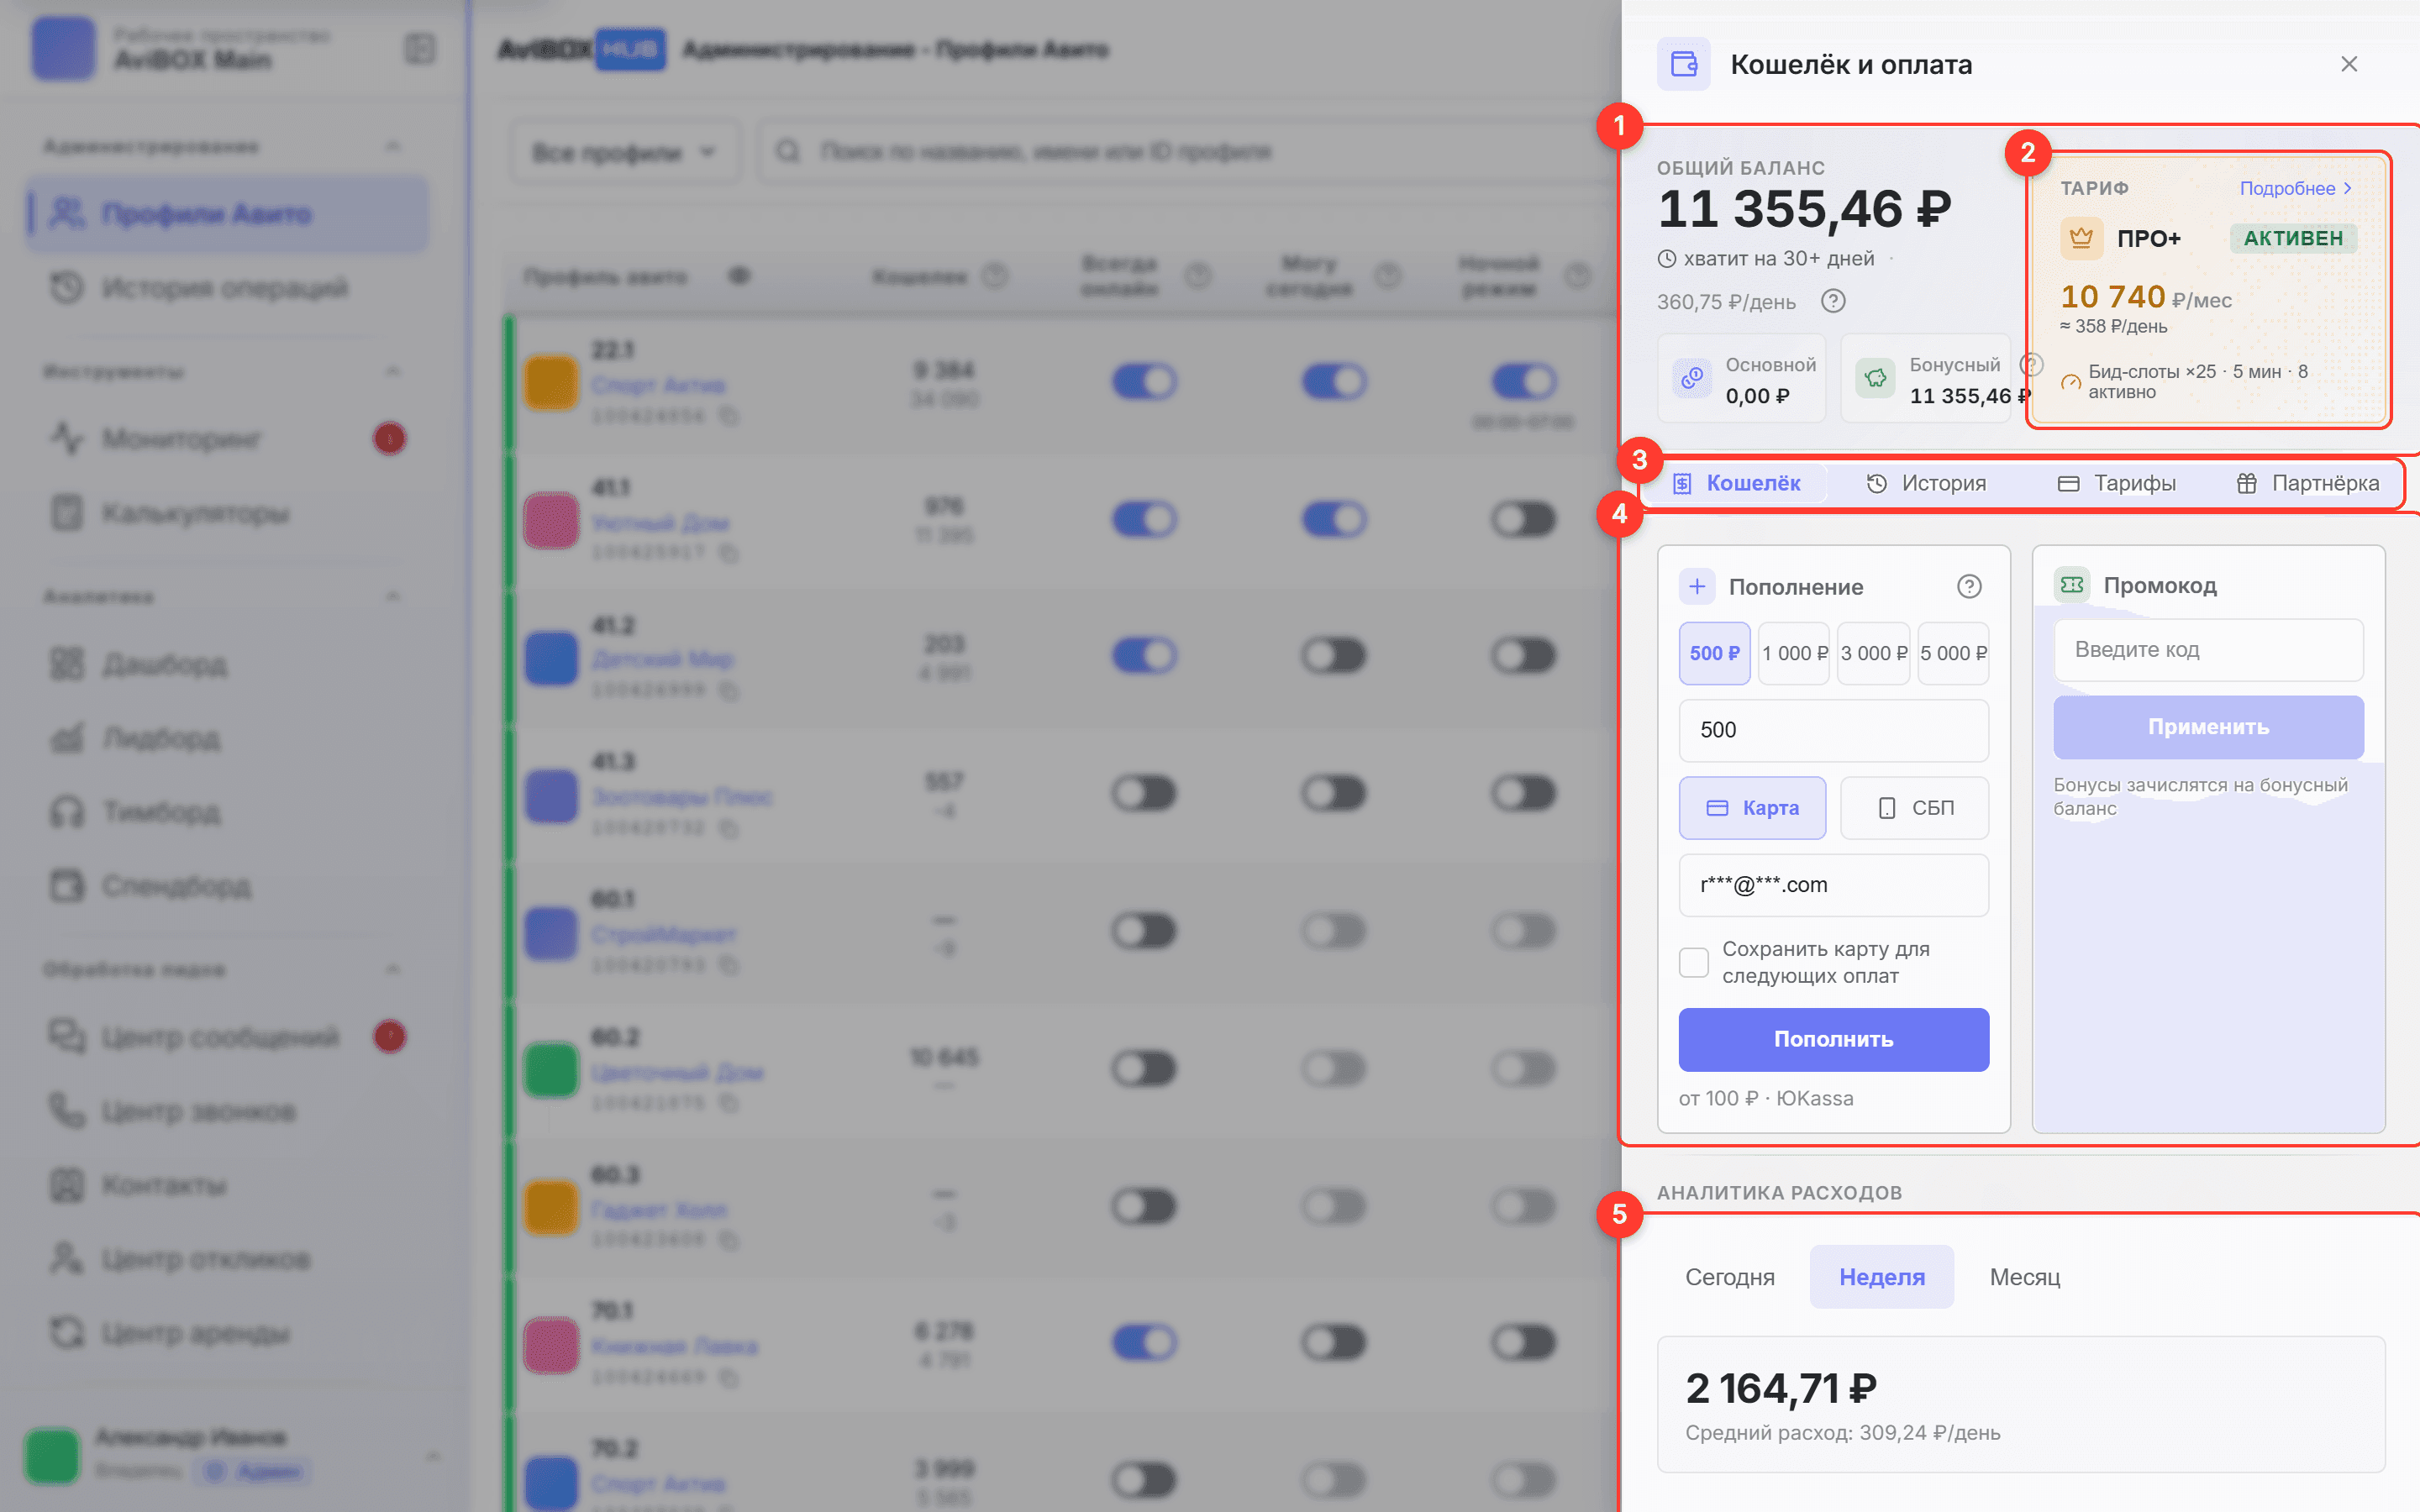Open the Подробнее tariff link

(2295, 188)
